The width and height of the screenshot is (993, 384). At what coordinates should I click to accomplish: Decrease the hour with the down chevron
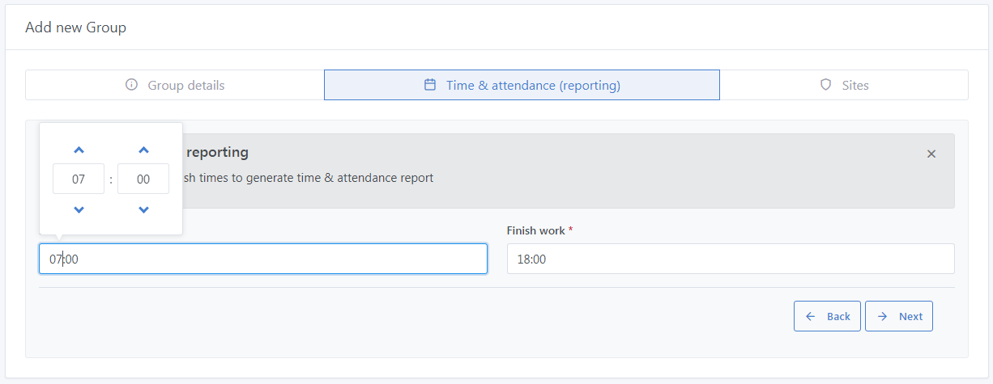pyautogui.click(x=79, y=210)
